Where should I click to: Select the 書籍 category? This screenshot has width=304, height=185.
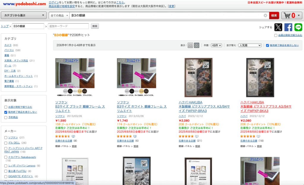coord(7,56)
